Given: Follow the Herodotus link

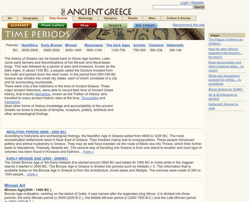Looking at the screenshot, I should click(x=42, y=94).
